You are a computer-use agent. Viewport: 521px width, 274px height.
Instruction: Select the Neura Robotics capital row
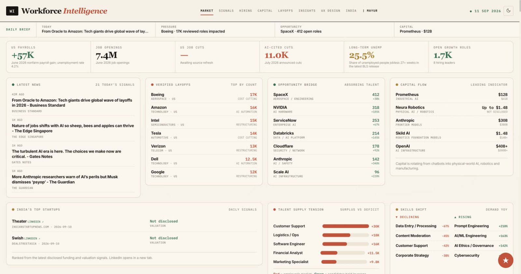452,109
